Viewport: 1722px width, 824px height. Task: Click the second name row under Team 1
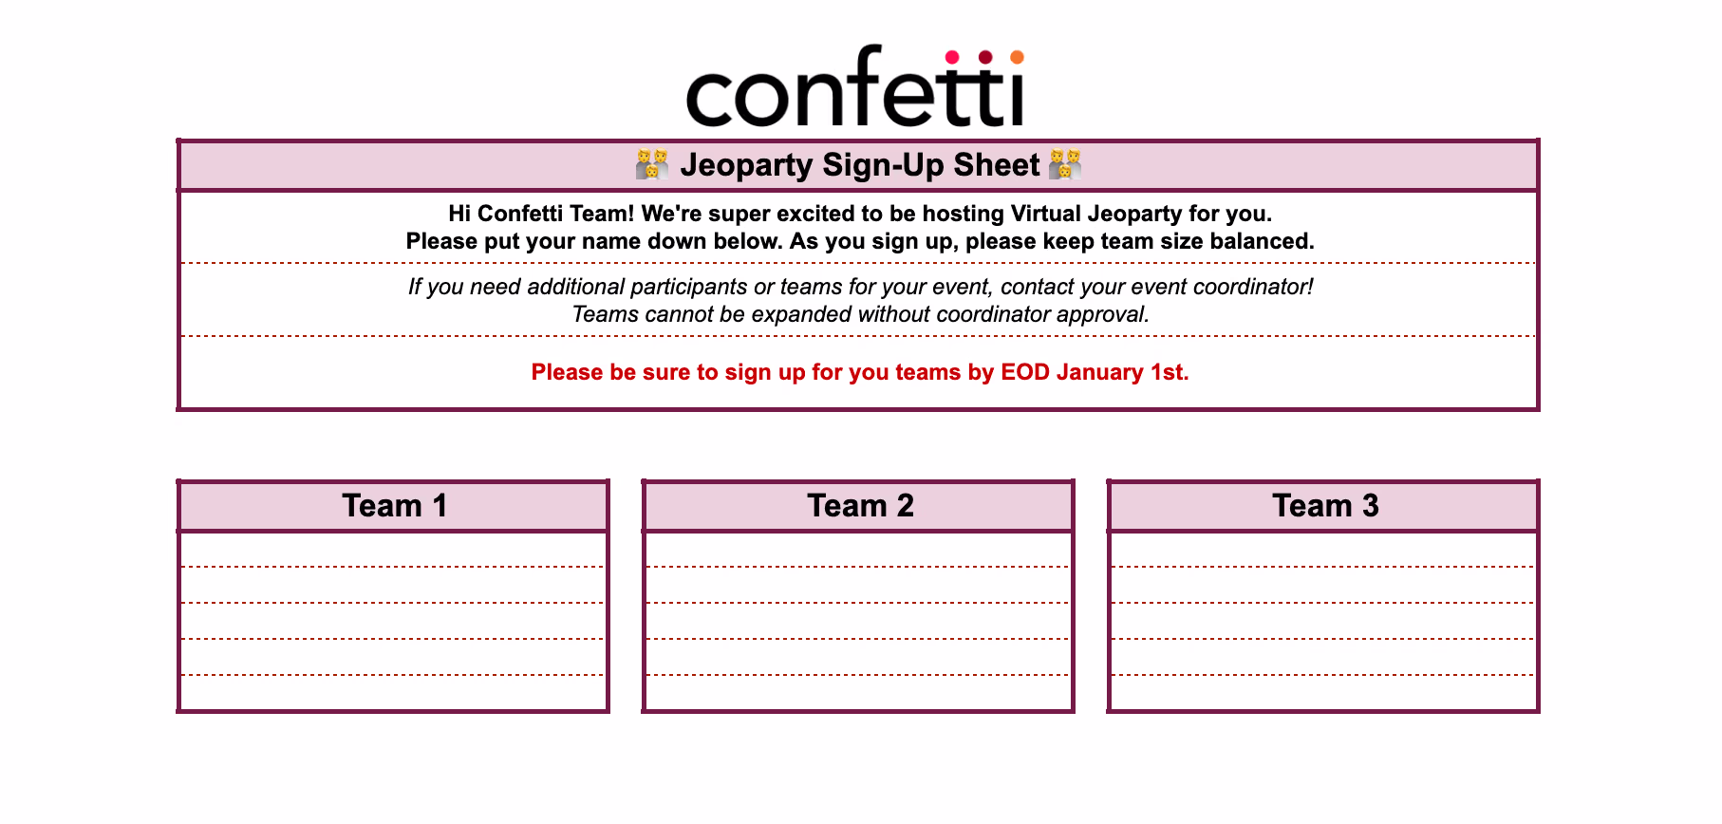click(393, 585)
